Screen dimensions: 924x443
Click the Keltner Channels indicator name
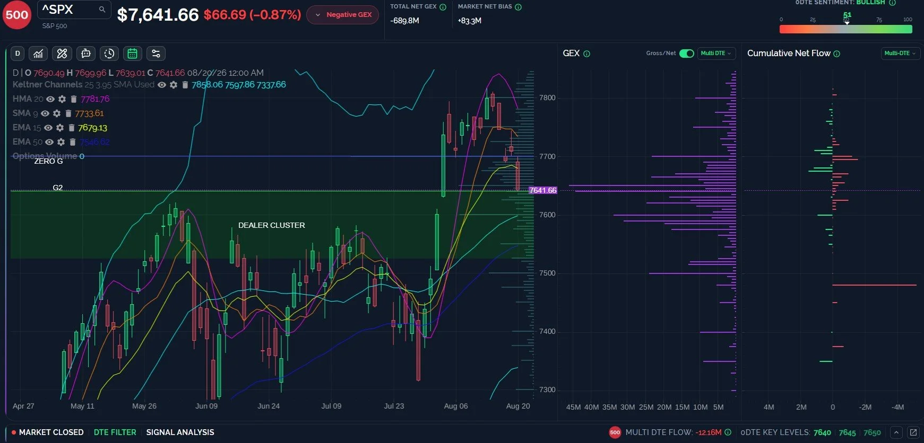tap(47, 85)
